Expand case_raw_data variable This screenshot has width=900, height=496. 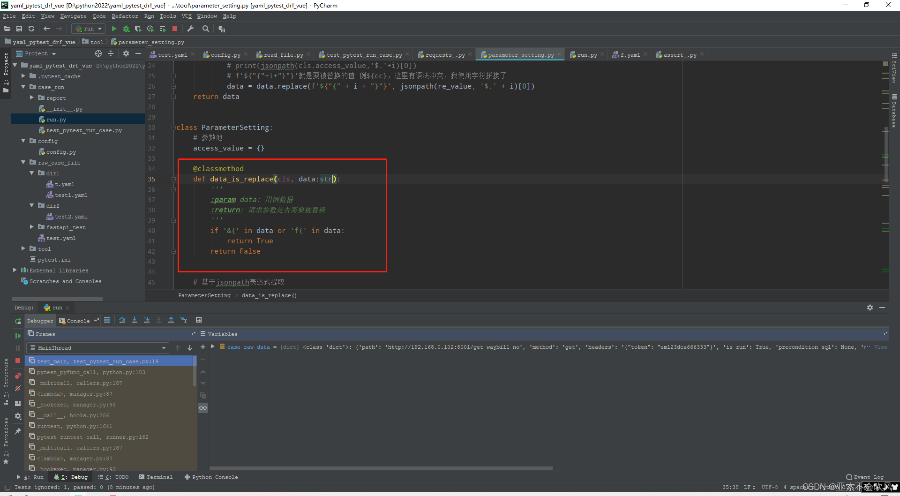(213, 346)
